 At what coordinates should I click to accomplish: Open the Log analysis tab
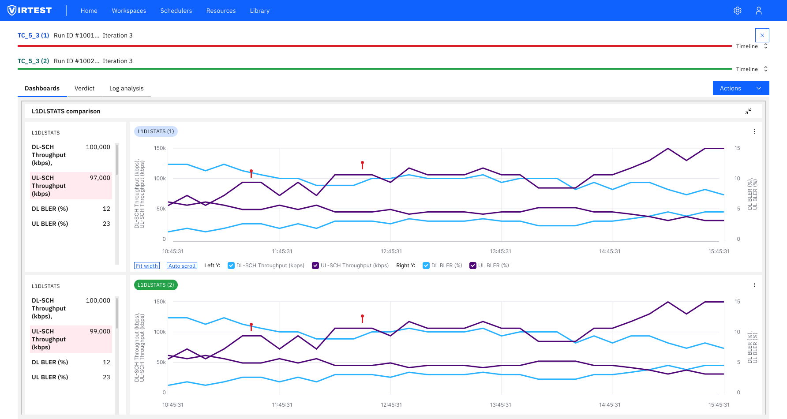126,88
